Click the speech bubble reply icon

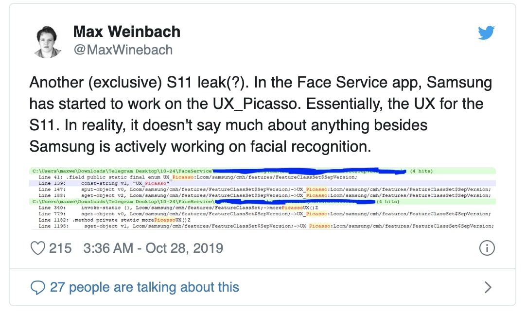[x=38, y=287]
